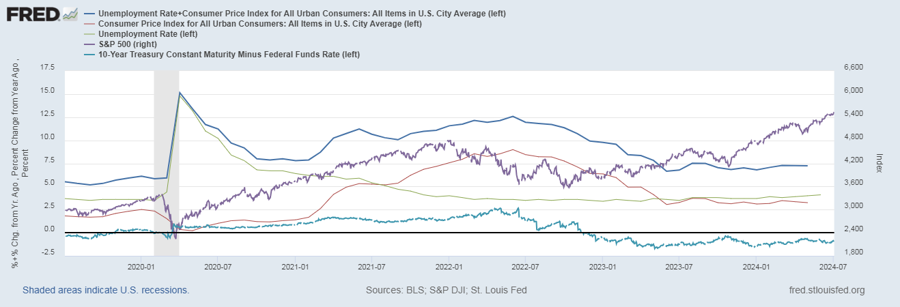Image resolution: width=900 pixels, height=307 pixels.
Task: Click the blue Unemployment Rate+CPI legend line
Action: [91, 14]
